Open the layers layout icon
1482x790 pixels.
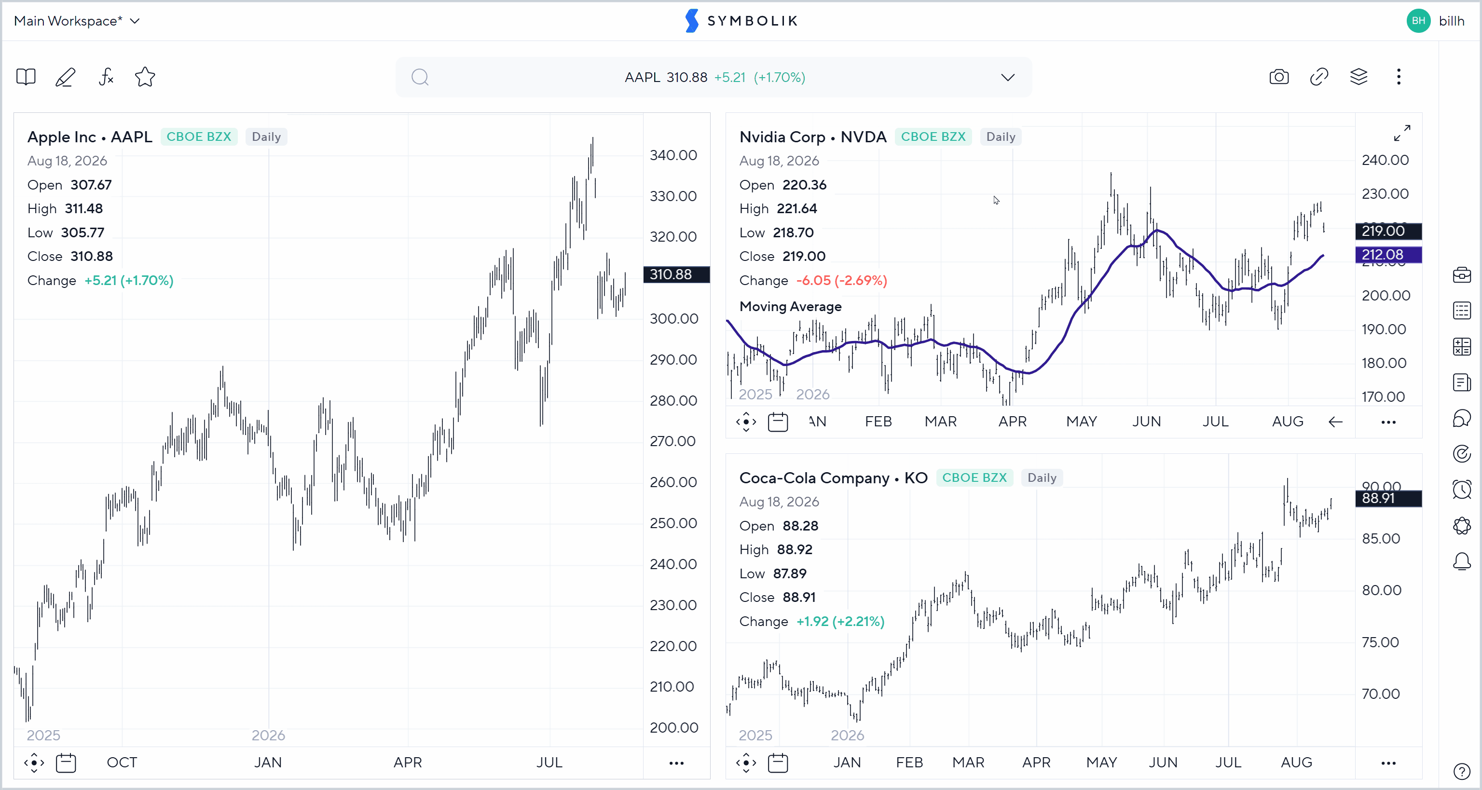tap(1359, 77)
